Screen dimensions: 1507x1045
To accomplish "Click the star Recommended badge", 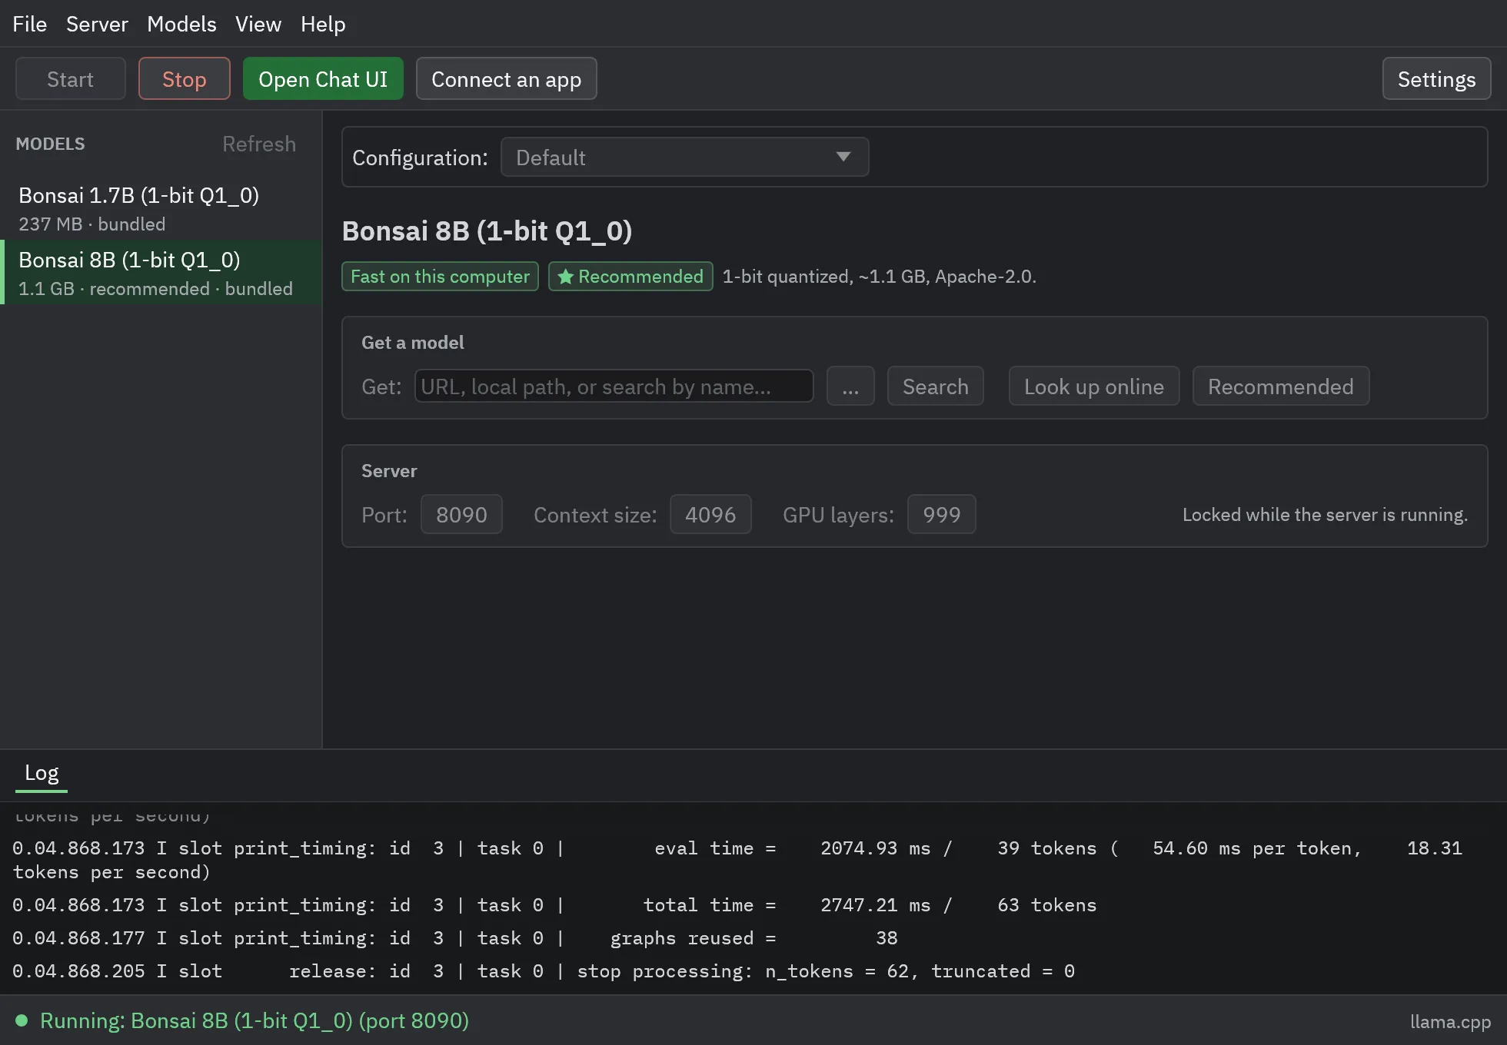I will 630,277.
